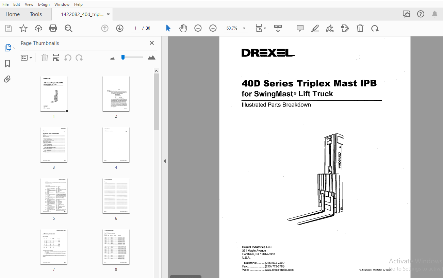Open the notifications bell
This screenshot has width=443, height=278.
point(434,14)
